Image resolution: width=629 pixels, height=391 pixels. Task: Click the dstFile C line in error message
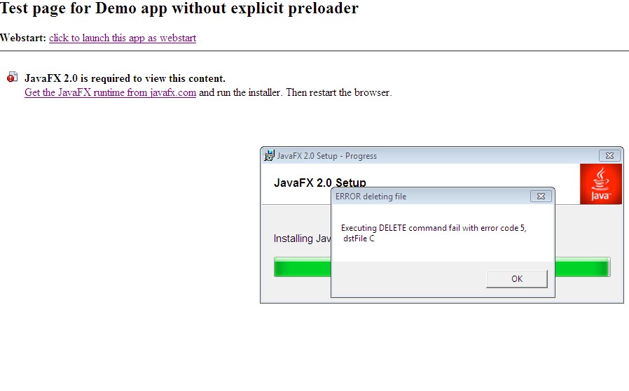[x=358, y=239]
